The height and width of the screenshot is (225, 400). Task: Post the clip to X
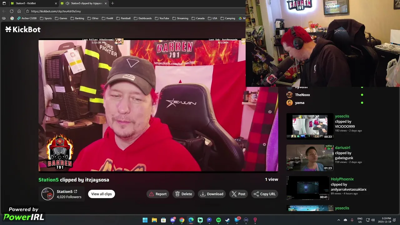pyautogui.click(x=238, y=194)
